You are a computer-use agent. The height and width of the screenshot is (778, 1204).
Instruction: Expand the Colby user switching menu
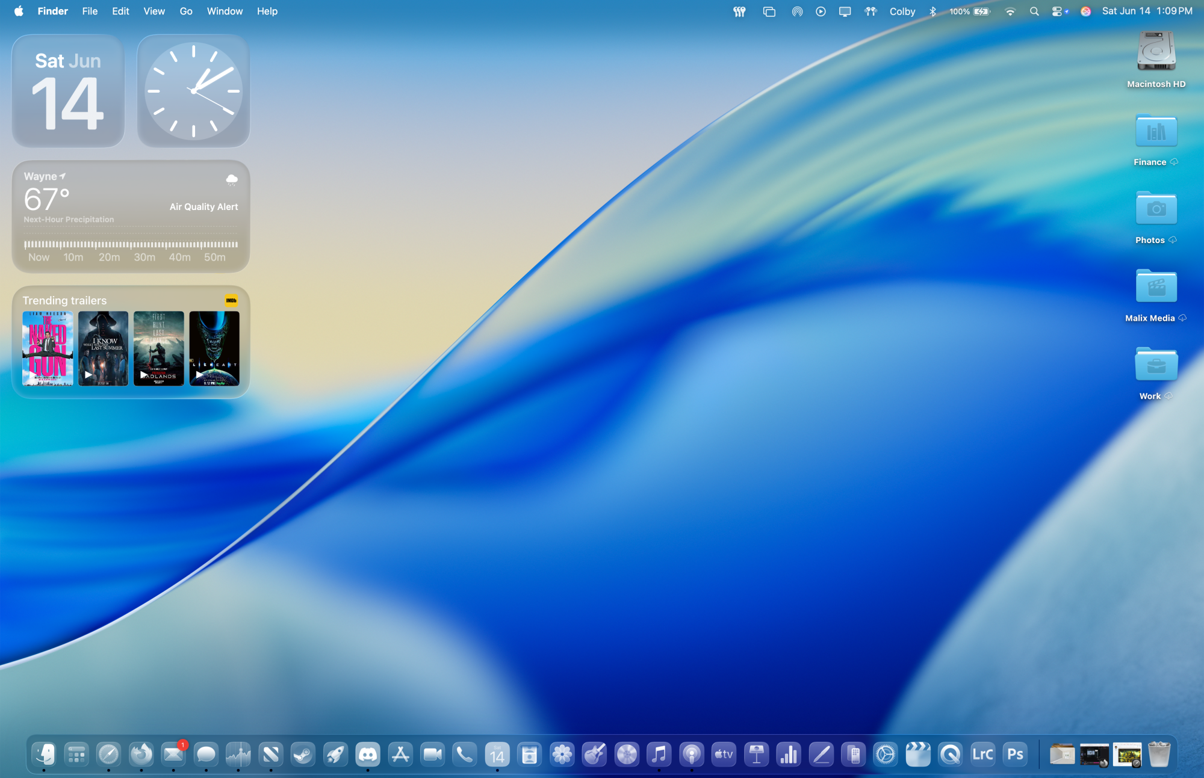tap(902, 11)
